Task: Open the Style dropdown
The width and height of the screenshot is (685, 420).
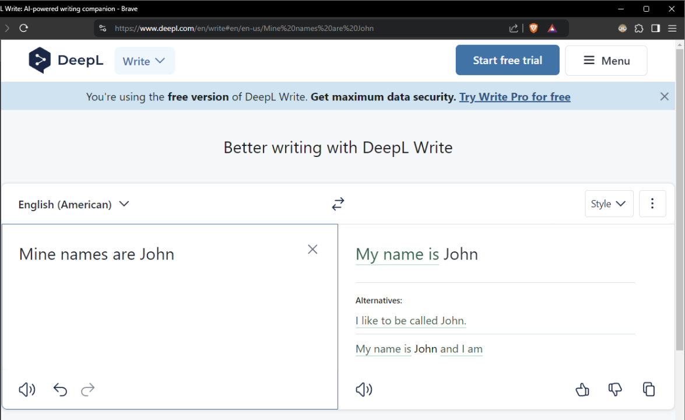Action: pos(609,204)
